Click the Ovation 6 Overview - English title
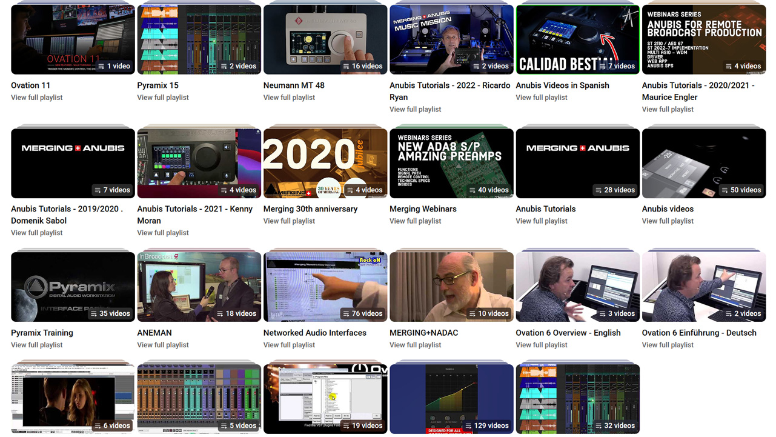 [x=568, y=333]
